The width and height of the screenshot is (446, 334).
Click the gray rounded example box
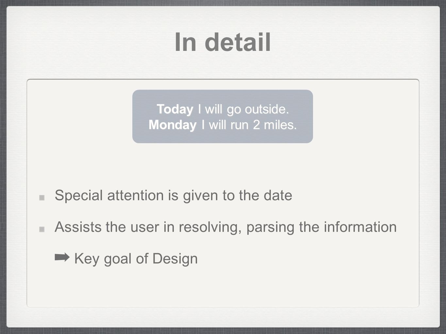pyautogui.click(x=223, y=116)
